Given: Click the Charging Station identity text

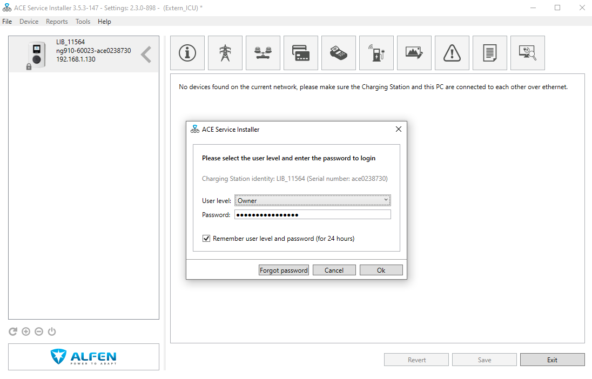Looking at the screenshot, I should (295, 179).
